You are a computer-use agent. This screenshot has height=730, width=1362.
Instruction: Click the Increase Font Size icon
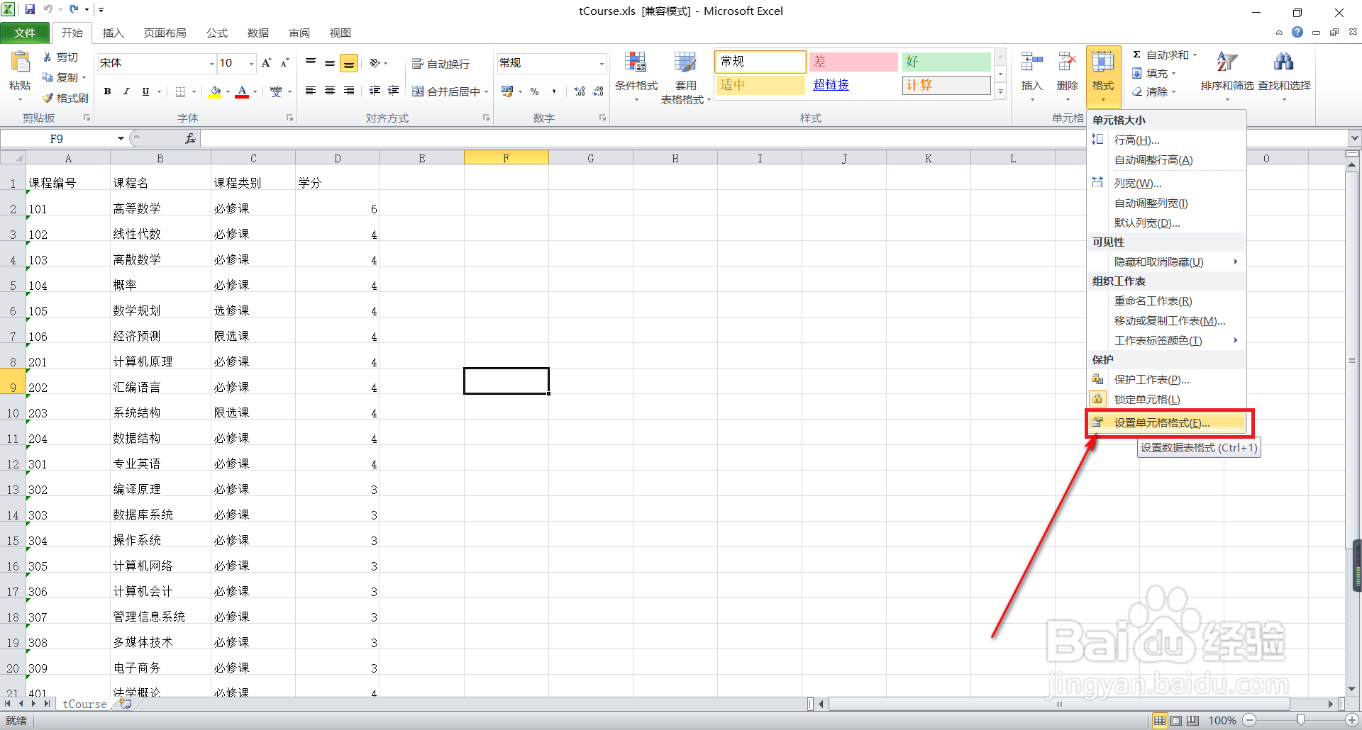click(267, 63)
